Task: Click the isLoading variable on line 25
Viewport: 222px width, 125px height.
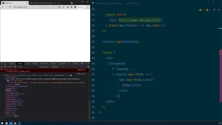Action: click(118, 64)
